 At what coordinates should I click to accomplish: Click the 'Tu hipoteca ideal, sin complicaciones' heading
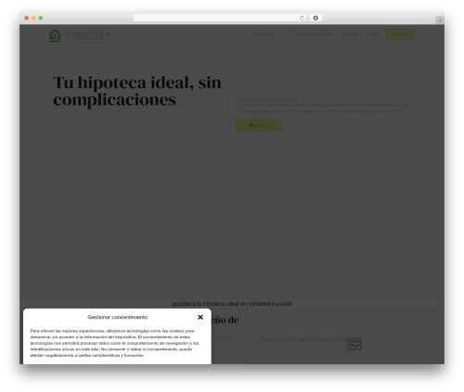(137, 91)
